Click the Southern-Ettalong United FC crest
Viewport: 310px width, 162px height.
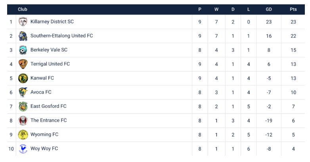(x=23, y=36)
